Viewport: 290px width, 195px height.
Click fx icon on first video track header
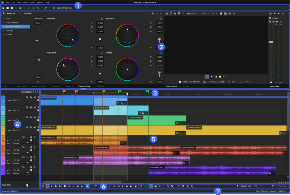point(31,98)
